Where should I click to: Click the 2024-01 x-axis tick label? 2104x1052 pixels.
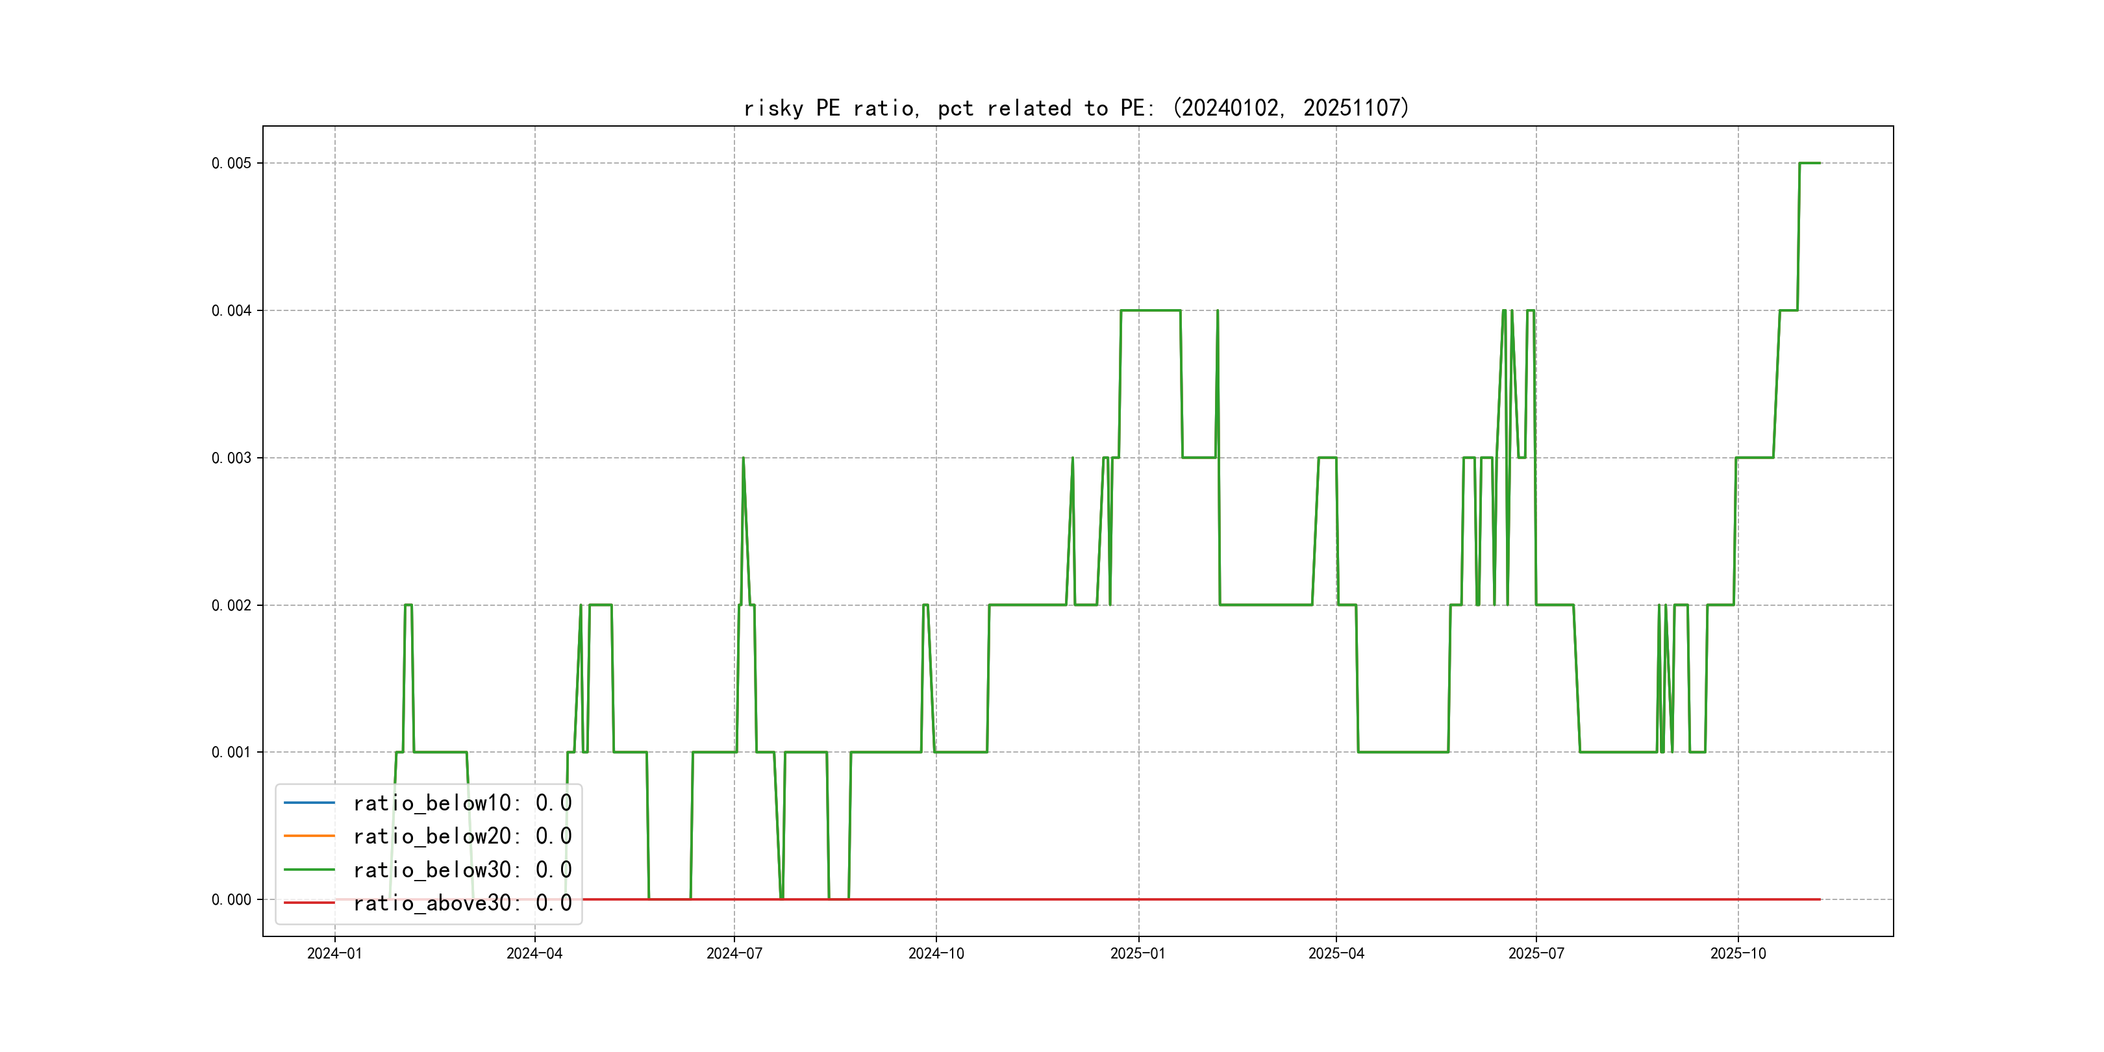click(334, 954)
